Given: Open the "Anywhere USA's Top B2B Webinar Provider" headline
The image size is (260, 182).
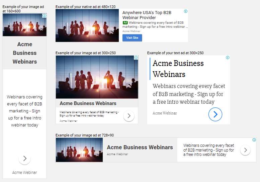Looking at the screenshot, I should [147, 15].
